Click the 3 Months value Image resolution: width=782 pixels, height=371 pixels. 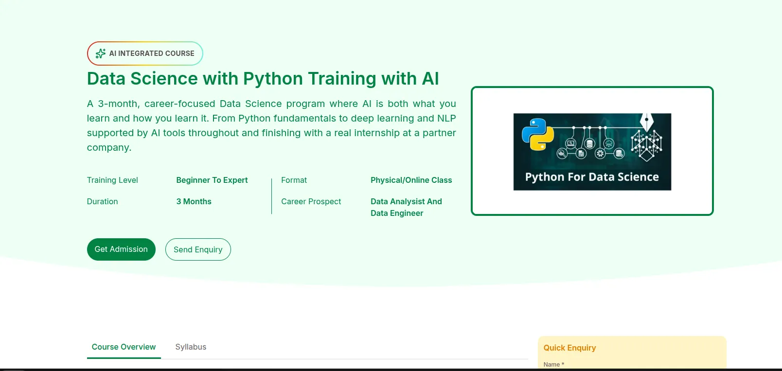pyautogui.click(x=194, y=201)
